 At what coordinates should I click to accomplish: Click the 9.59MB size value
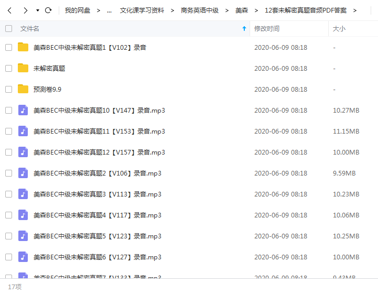[x=344, y=173]
